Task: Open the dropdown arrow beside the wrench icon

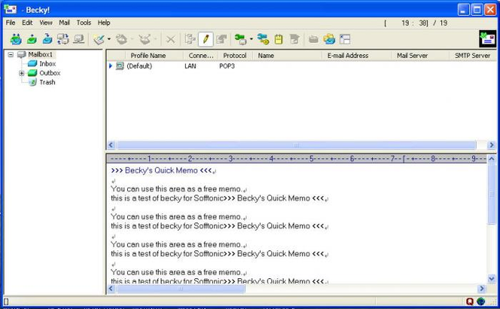Action: (x=251, y=39)
